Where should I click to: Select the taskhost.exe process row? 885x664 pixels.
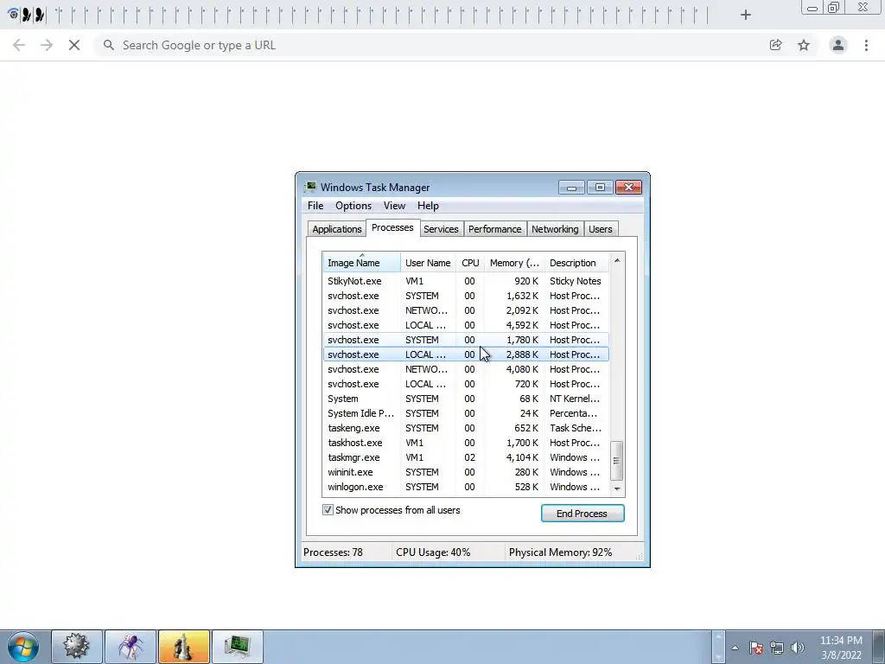click(x=466, y=443)
